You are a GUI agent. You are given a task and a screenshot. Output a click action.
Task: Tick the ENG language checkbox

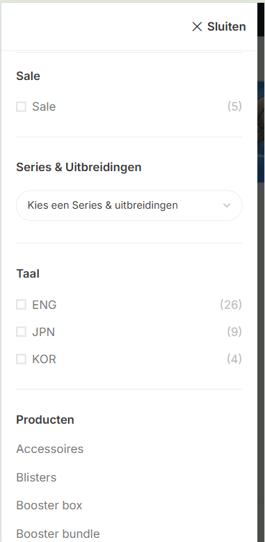pyautogui.click(x=21, y=305)
